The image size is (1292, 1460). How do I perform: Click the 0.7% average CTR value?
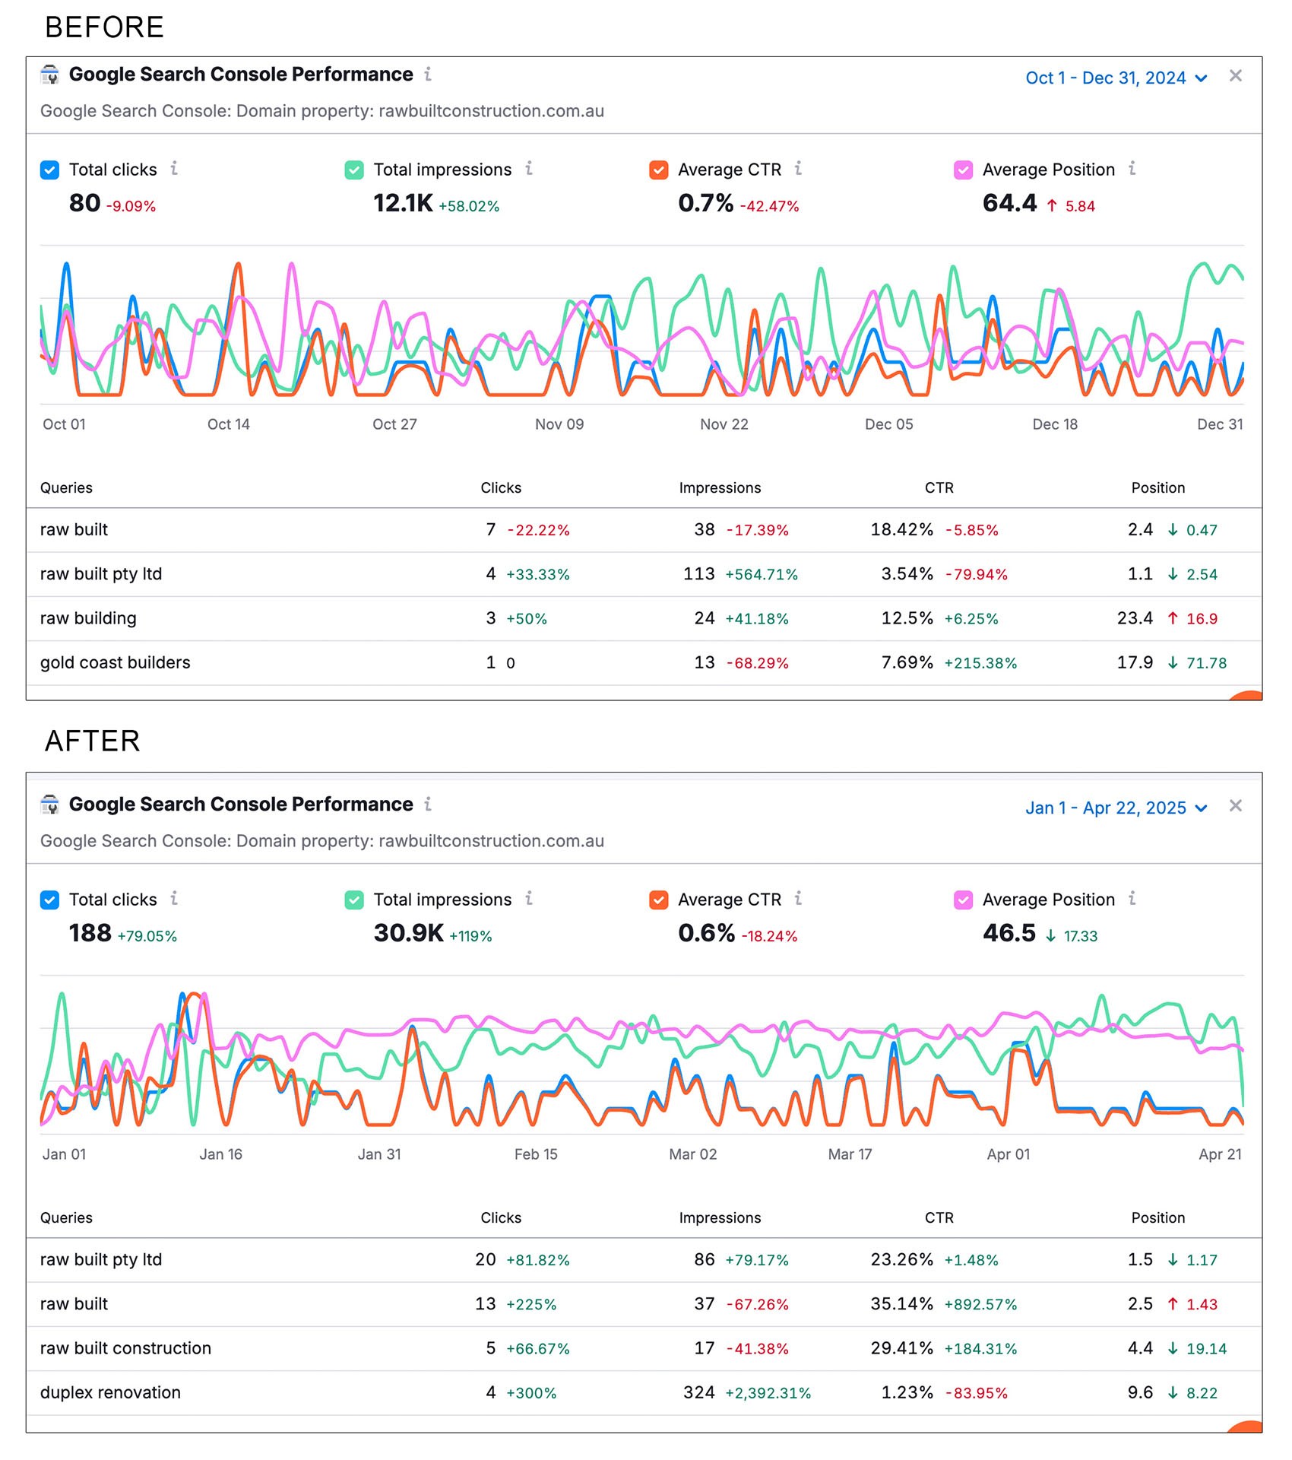(x=705, y=203)
